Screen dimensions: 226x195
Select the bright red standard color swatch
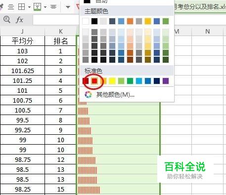(x=94, y=81)
